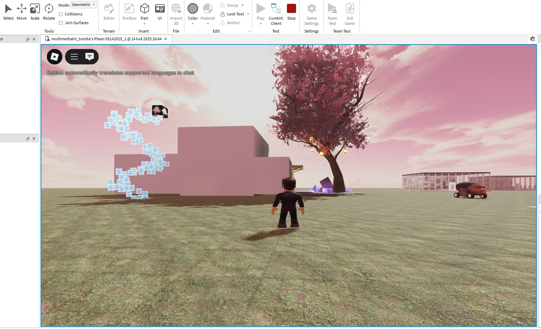Start a Team Test

point(332,14)
